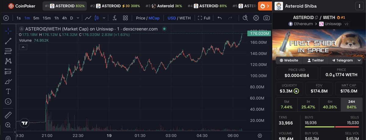Pick the brush drawing tool
This screenshot has width=366, height=140.
pos(8,81)
